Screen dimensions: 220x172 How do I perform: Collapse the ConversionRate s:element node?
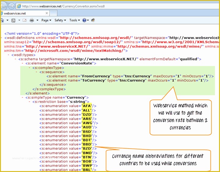click(22, 63)
